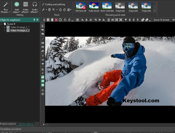Click the group objects icon
The height and width of the screenshot is (133, 175).
143,20
